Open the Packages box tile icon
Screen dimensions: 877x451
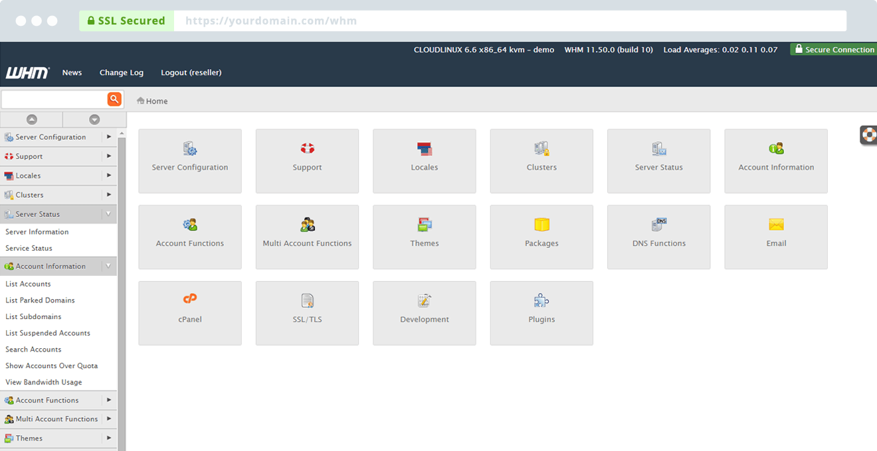(x=541, y=224)
